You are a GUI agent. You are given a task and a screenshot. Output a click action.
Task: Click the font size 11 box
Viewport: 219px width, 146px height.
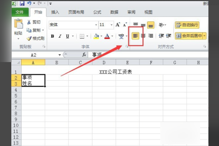click(x=104, y=25)
